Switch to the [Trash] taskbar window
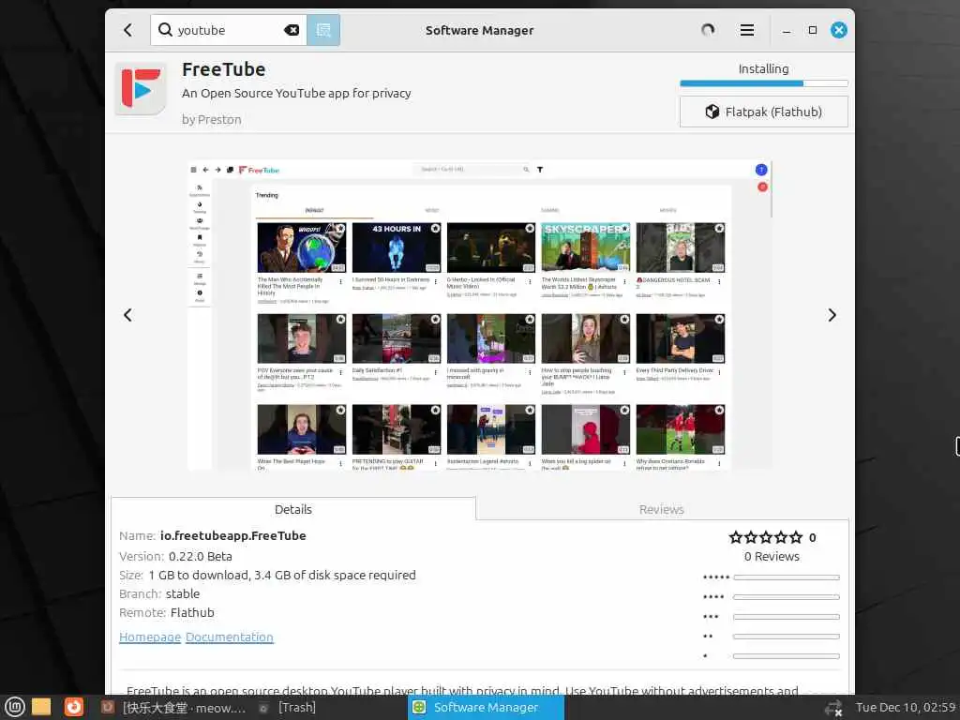 [x=288, y=708]
